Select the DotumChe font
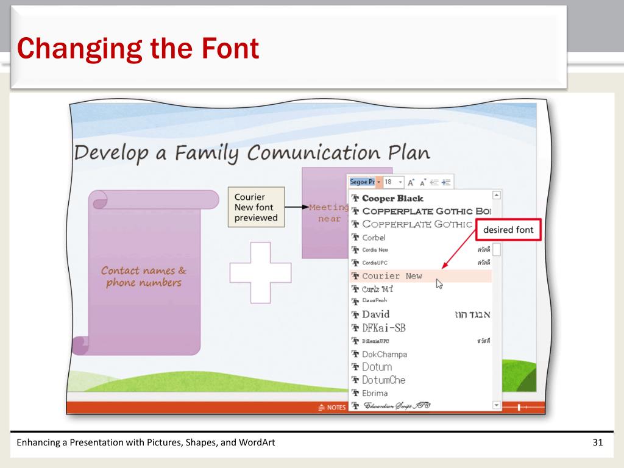The height and width of the screenshot is (468, 624). pos(420,380)
